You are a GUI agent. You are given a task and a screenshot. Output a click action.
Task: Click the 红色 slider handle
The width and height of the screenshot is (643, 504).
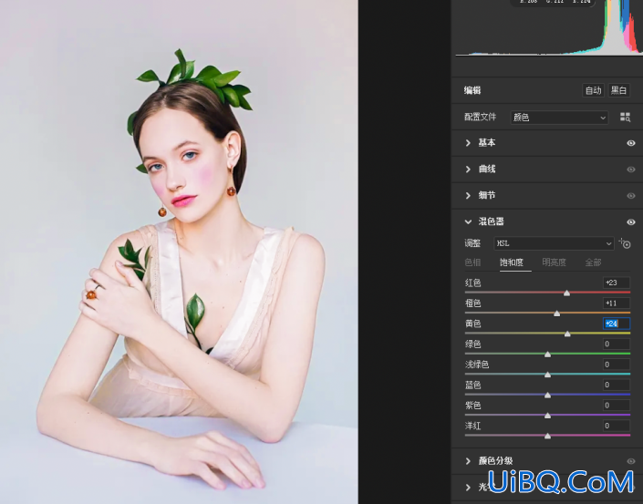(566, 293)
